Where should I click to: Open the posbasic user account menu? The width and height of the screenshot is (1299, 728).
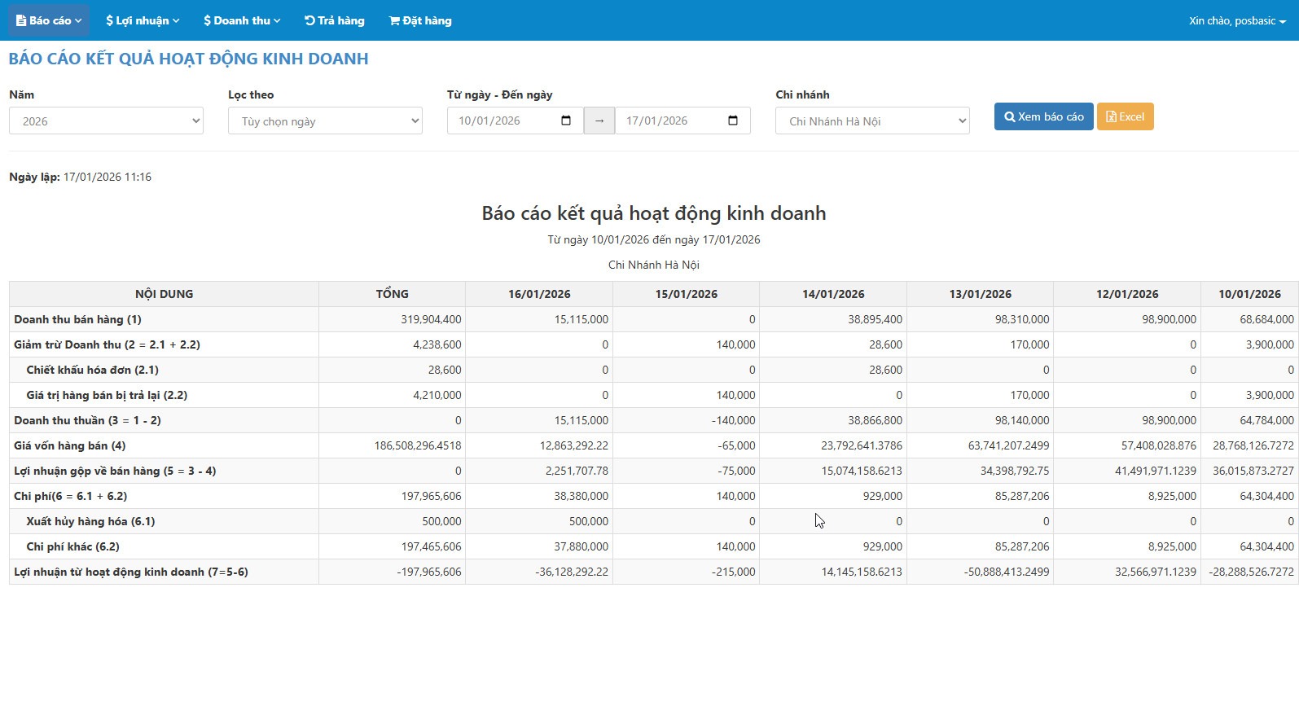(1236, 20)
